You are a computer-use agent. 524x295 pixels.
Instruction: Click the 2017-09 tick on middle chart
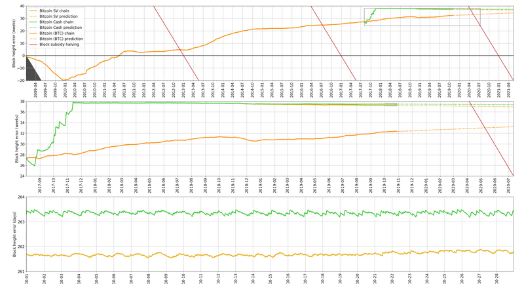click(40, 186)
